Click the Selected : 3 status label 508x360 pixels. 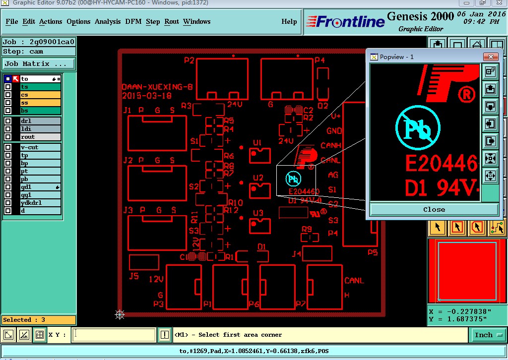point(39,320)
